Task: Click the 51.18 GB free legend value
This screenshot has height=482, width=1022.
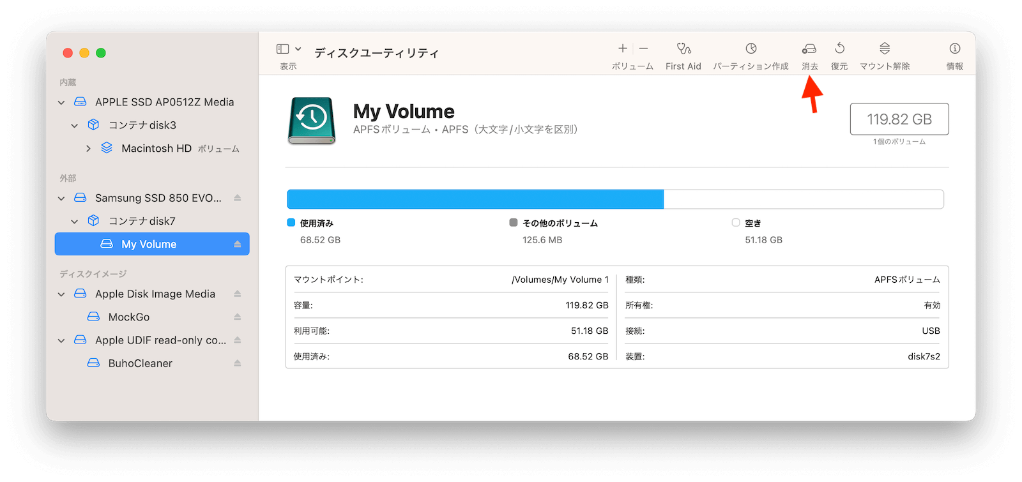Action: (x=763, y=240)
